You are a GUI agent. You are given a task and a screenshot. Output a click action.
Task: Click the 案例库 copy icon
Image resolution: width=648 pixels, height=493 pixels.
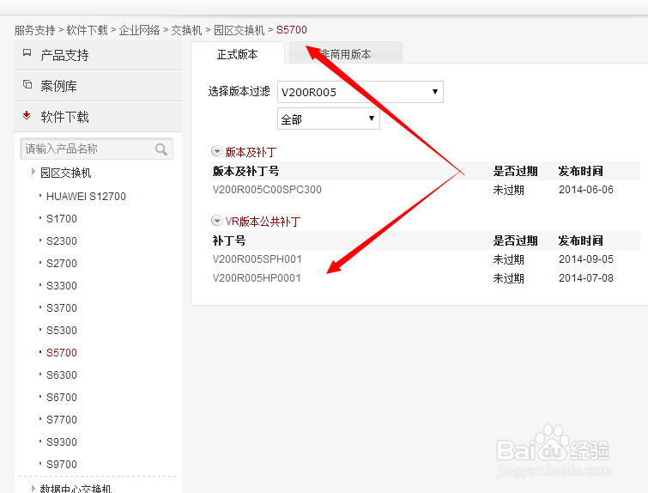[x=27, y=84]
